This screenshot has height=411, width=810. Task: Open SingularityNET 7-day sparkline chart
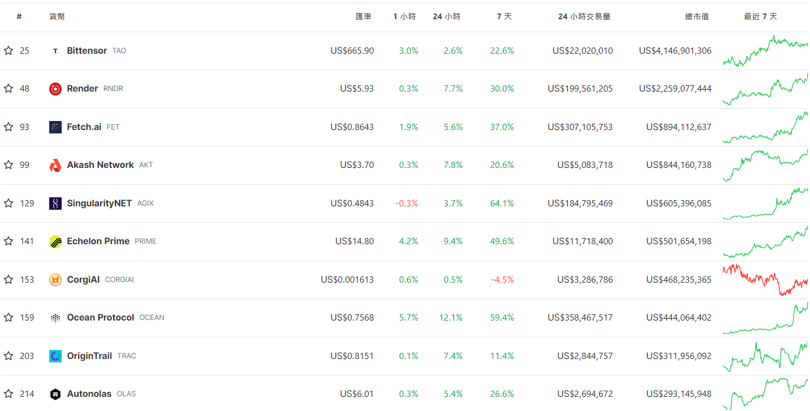click(x=765, y=204)
